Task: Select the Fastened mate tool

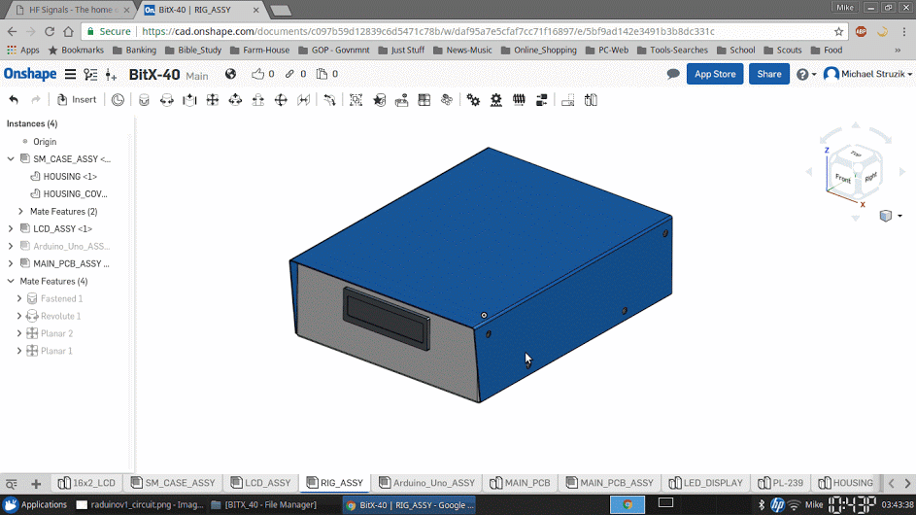Action: pos(144,99)
